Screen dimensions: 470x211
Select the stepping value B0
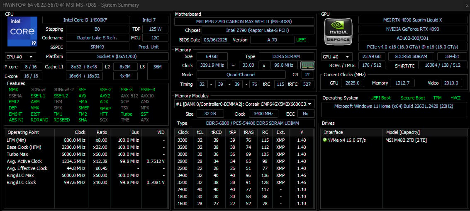97,29
